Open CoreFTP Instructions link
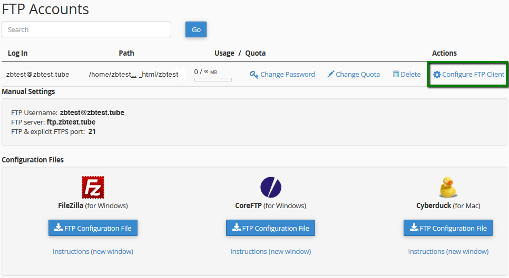The image size is (509, 278). [270, 252]
